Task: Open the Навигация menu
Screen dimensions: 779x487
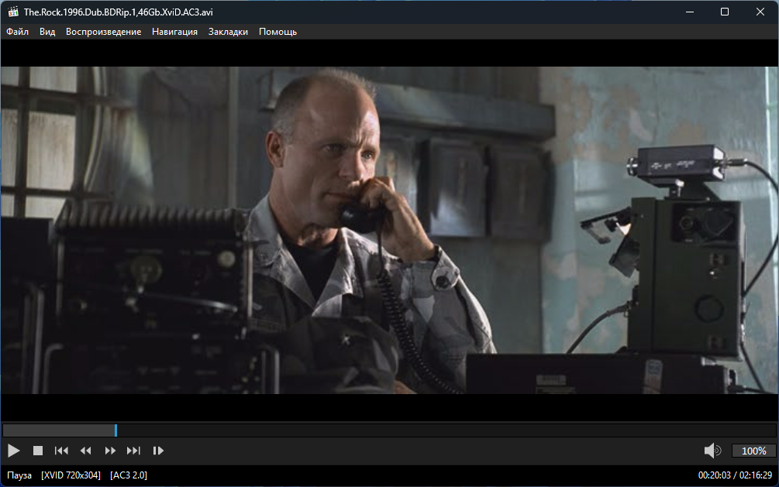Action: tap(174, 32)
